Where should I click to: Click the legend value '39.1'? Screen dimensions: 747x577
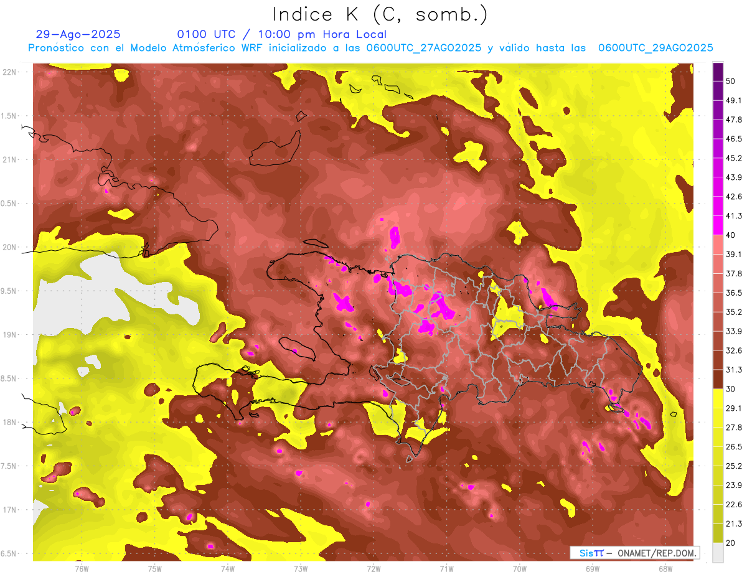733,254
